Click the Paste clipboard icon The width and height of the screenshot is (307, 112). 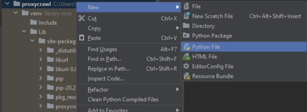pyautogui.click(x=81, y=37)
